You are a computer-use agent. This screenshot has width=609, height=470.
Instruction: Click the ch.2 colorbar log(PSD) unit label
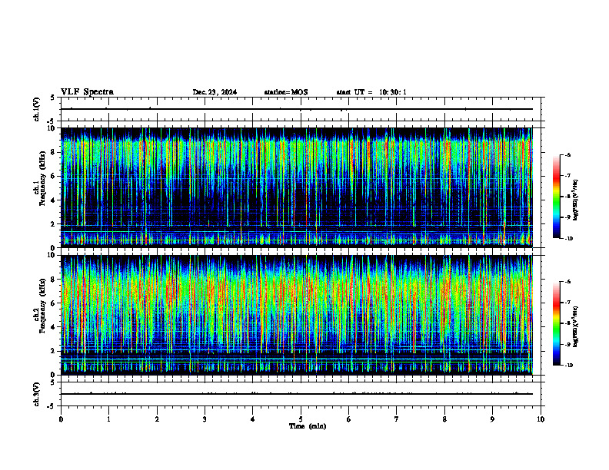(576, 326)
